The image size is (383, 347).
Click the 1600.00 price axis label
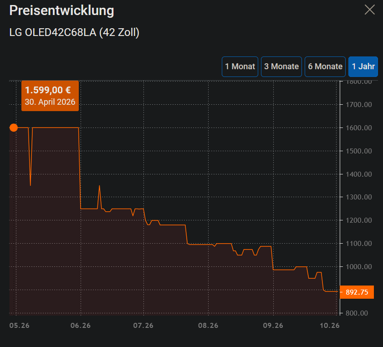(x=359, y=128)
